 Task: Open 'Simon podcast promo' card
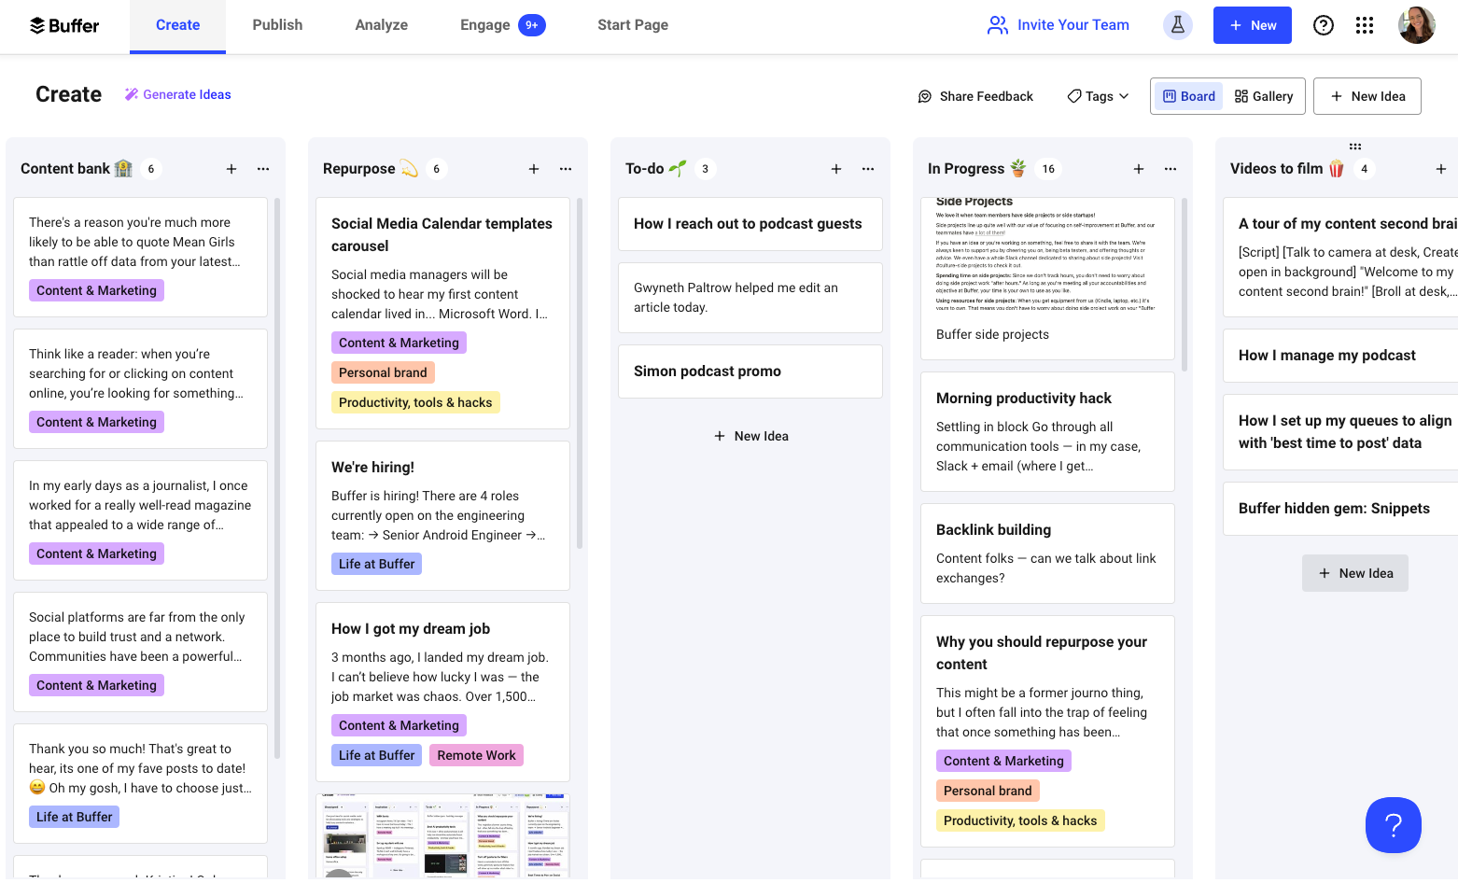[x=750, y=371]
